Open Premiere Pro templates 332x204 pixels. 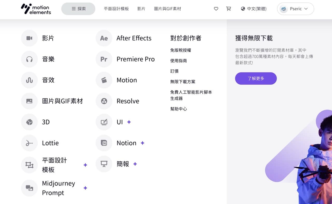(x=136, y=59)
